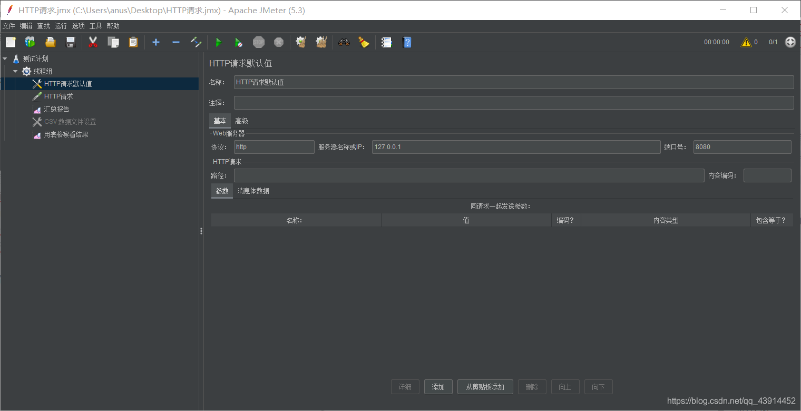The height and width of the screenshot is (411, 801).
Task: Collapse the 测试计划 tree node arrow
Action: click(x=5, y=58)
